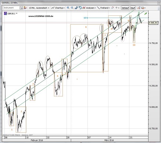
Task: Click the date label 29 on time axis
Action: (x=68, y=137)
